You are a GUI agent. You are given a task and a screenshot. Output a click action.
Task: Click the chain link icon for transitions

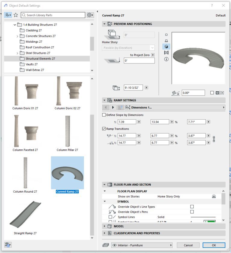tap(214, 139)
